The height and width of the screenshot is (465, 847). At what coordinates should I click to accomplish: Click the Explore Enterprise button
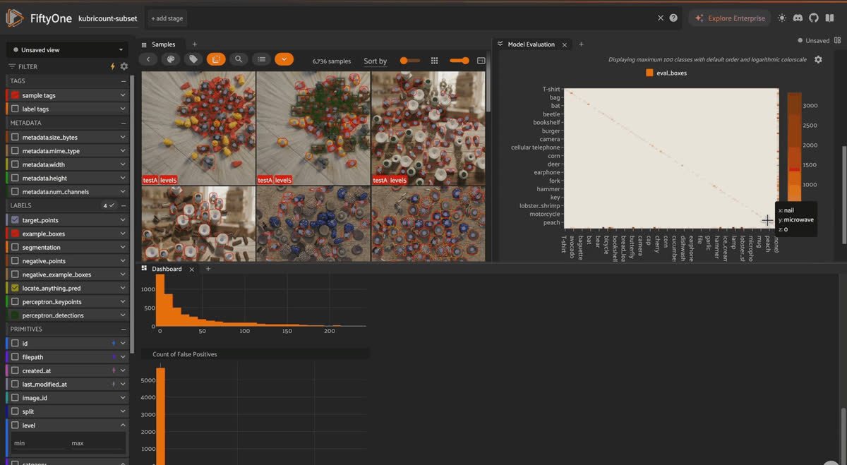click(730, 18)
